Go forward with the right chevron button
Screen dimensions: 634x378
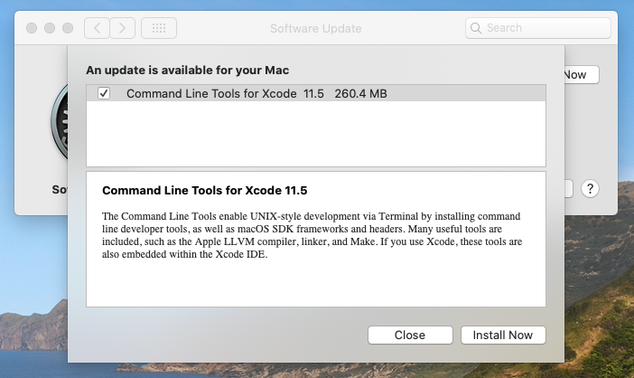[123, 28]
